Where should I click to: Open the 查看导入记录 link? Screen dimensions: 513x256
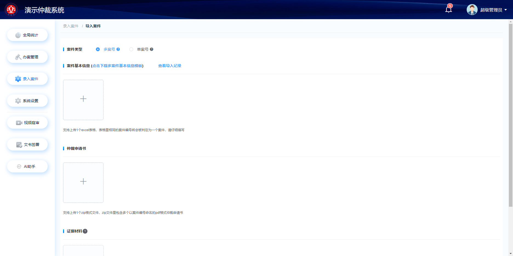170,66
